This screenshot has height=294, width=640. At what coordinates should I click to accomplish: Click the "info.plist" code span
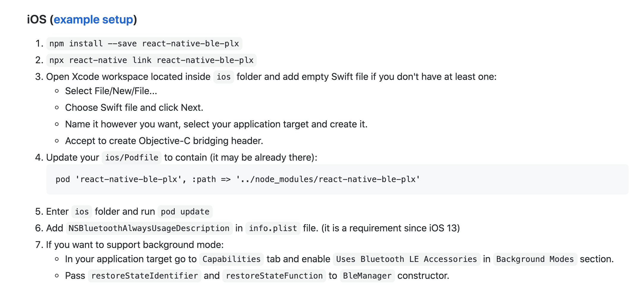[x=272, y=228]
